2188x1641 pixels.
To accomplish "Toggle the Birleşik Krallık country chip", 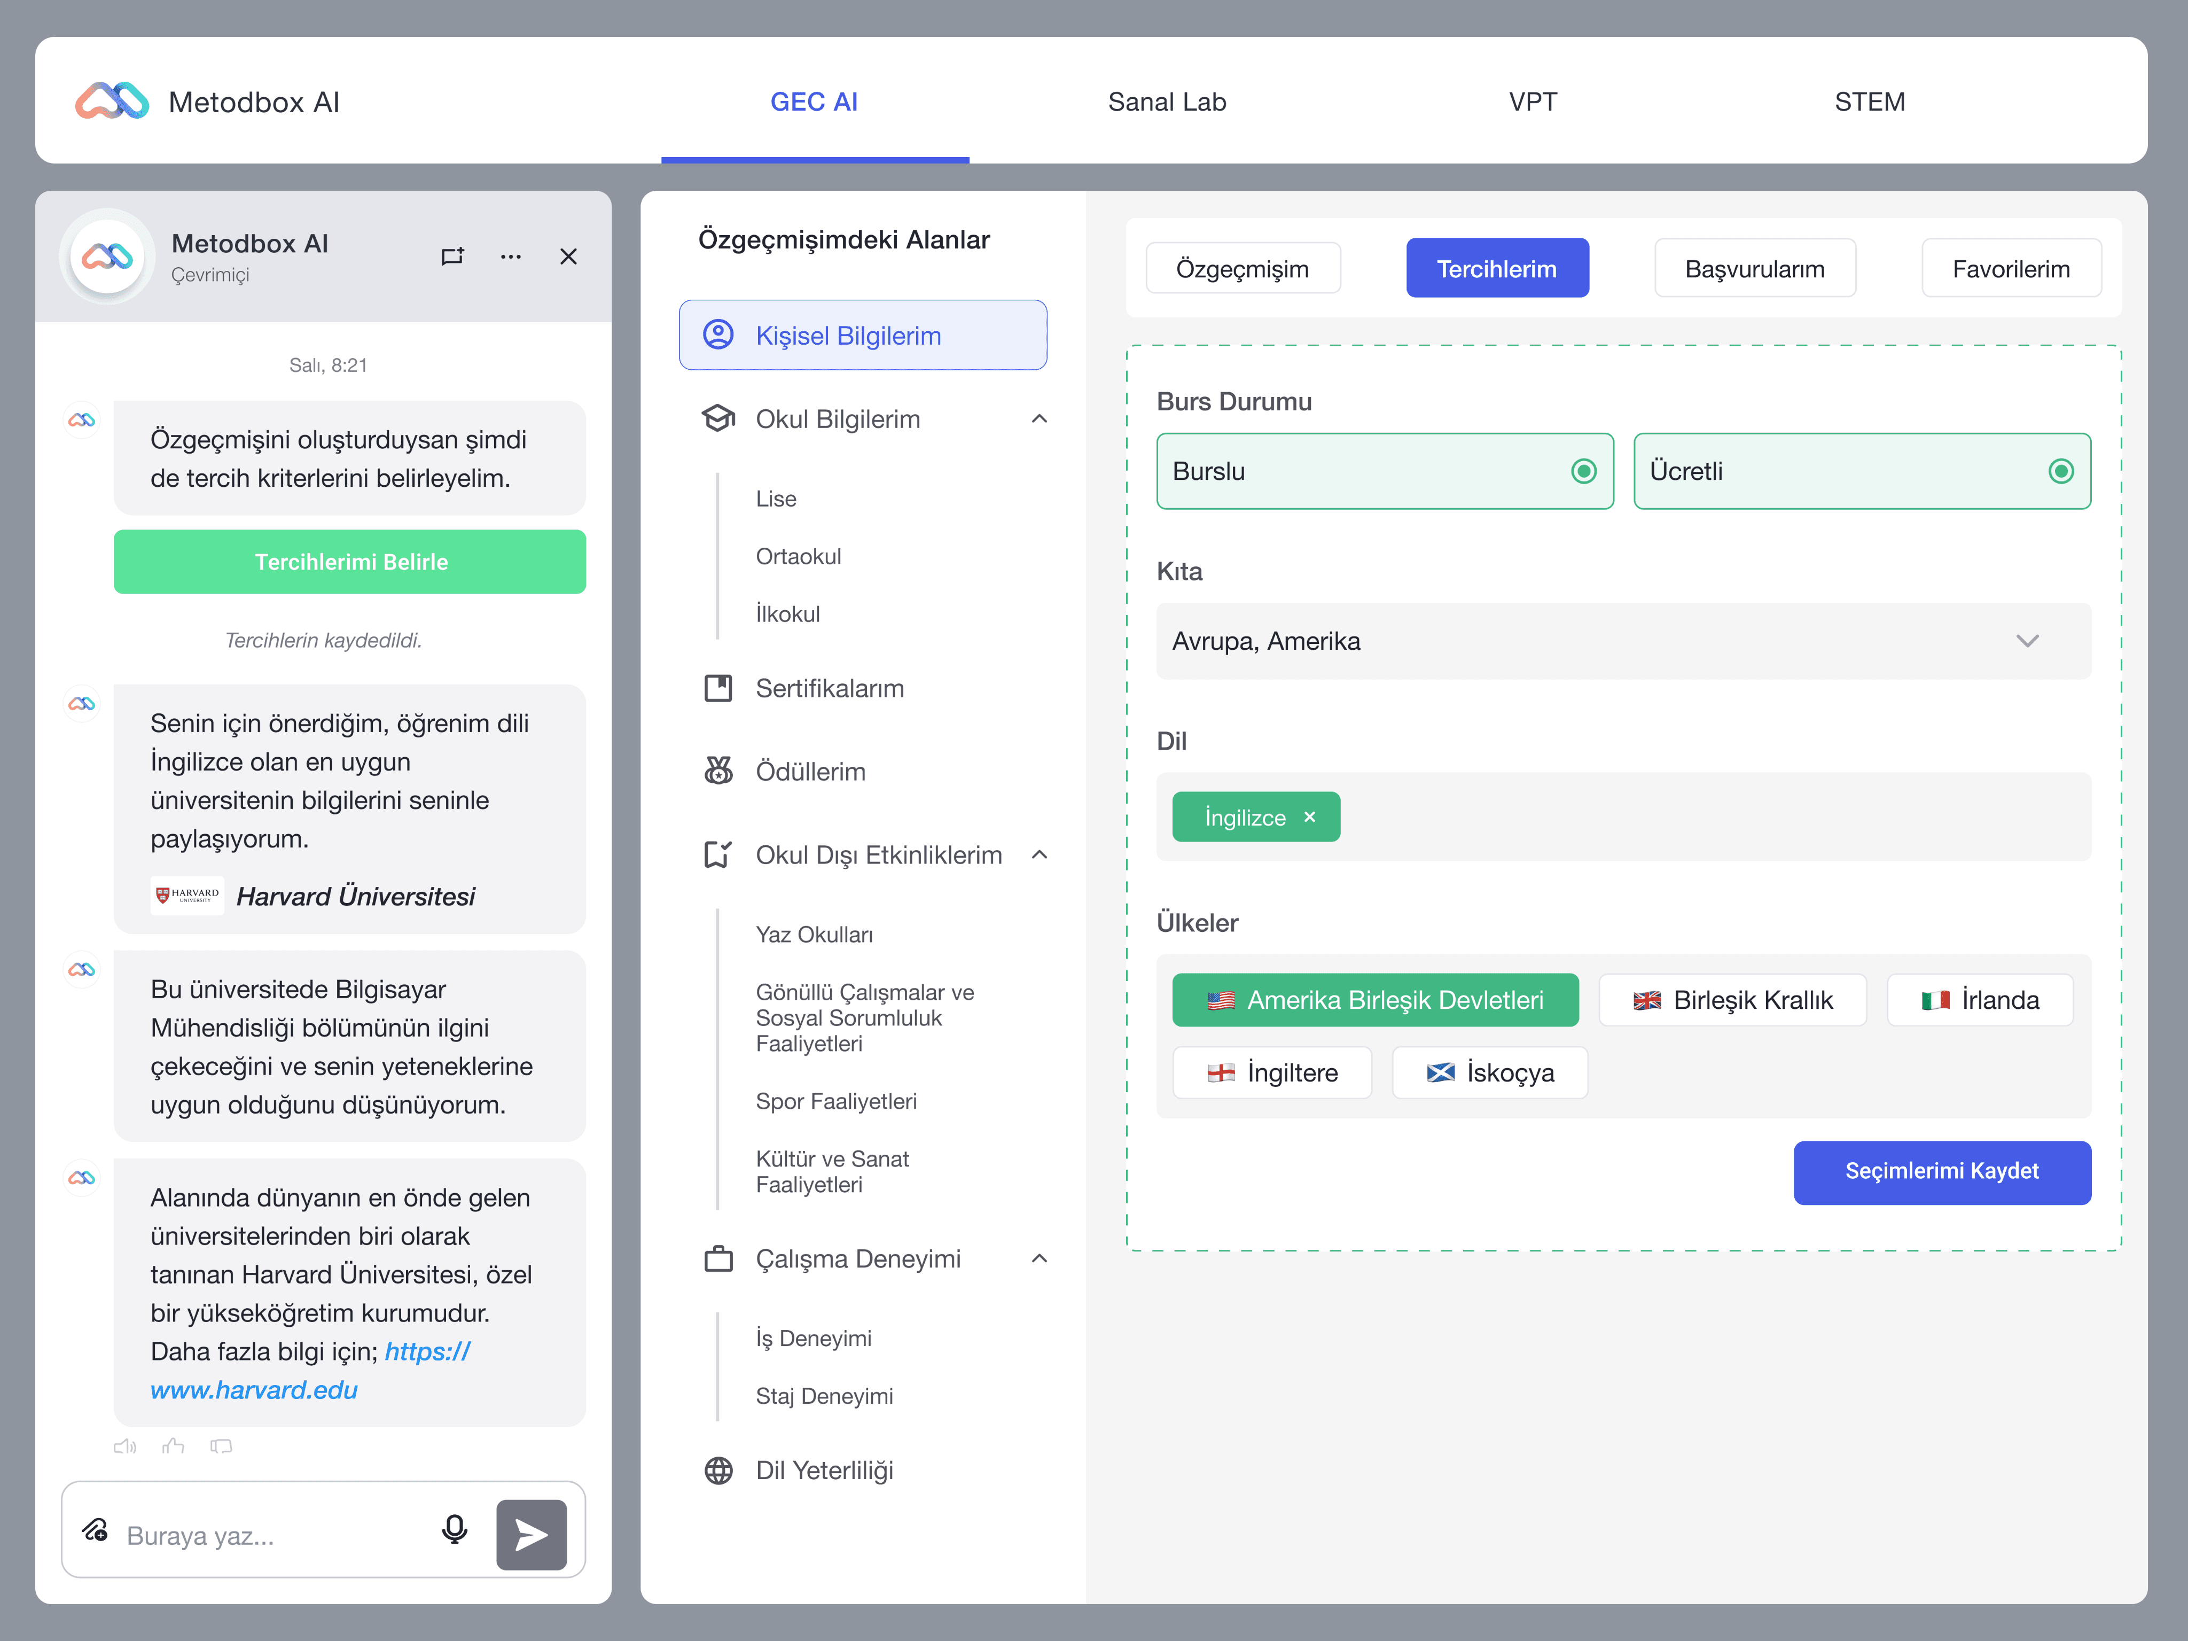I will [x=1732, y=1001].
